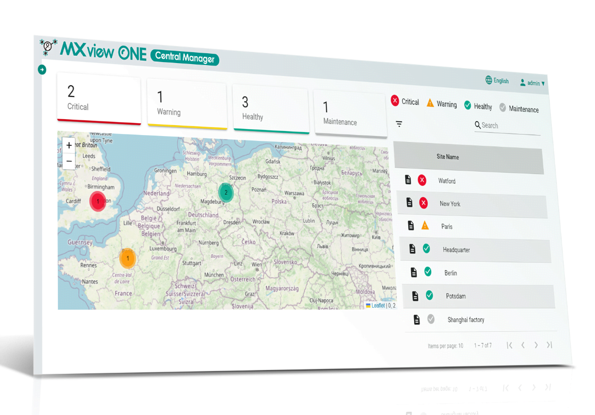Open the filter list icon
This screenshot has height=415, width=595.
coord(399,124)
